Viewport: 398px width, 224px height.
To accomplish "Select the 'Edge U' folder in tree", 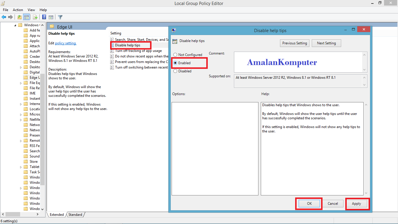I will click(x=35, y=78).
